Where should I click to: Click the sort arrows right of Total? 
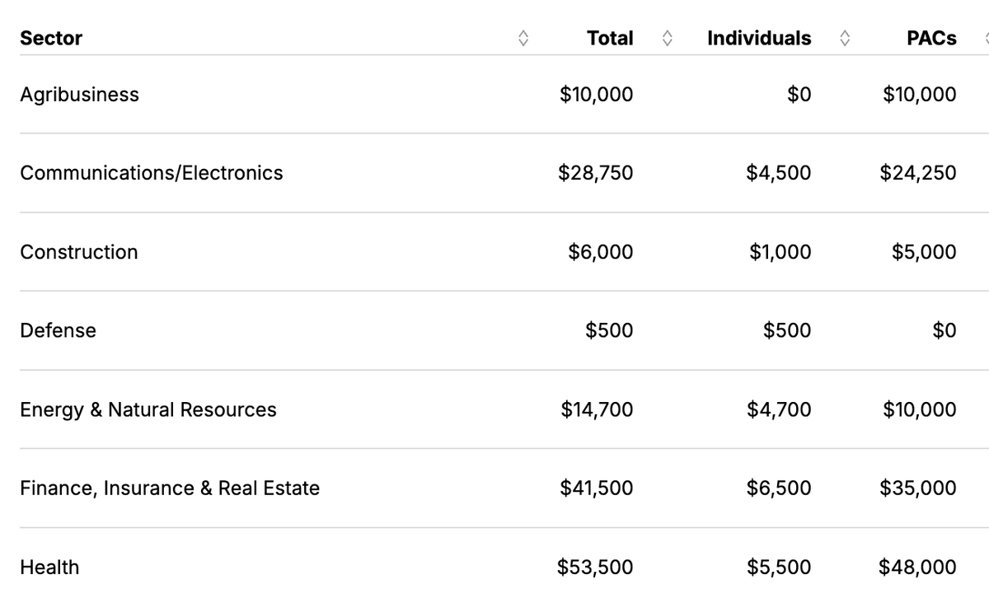pos(668,38)
